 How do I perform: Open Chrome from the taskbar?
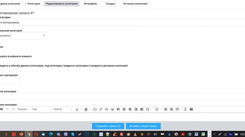29,134
